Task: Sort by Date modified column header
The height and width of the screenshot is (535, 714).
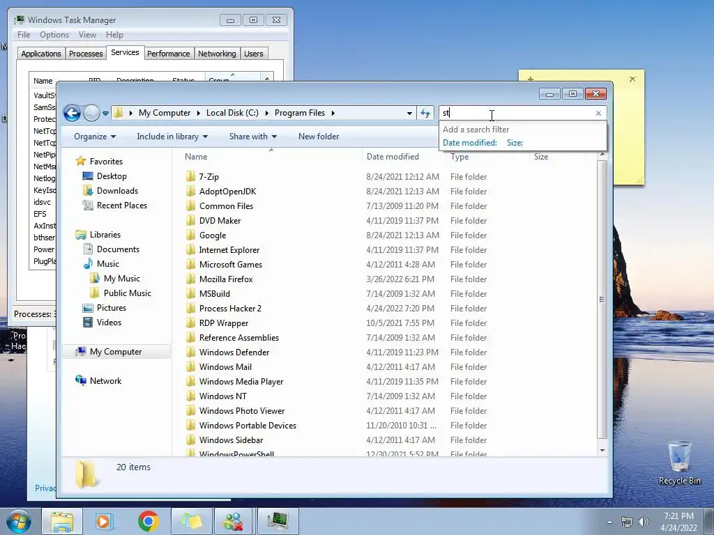Action: coord(393,157)
